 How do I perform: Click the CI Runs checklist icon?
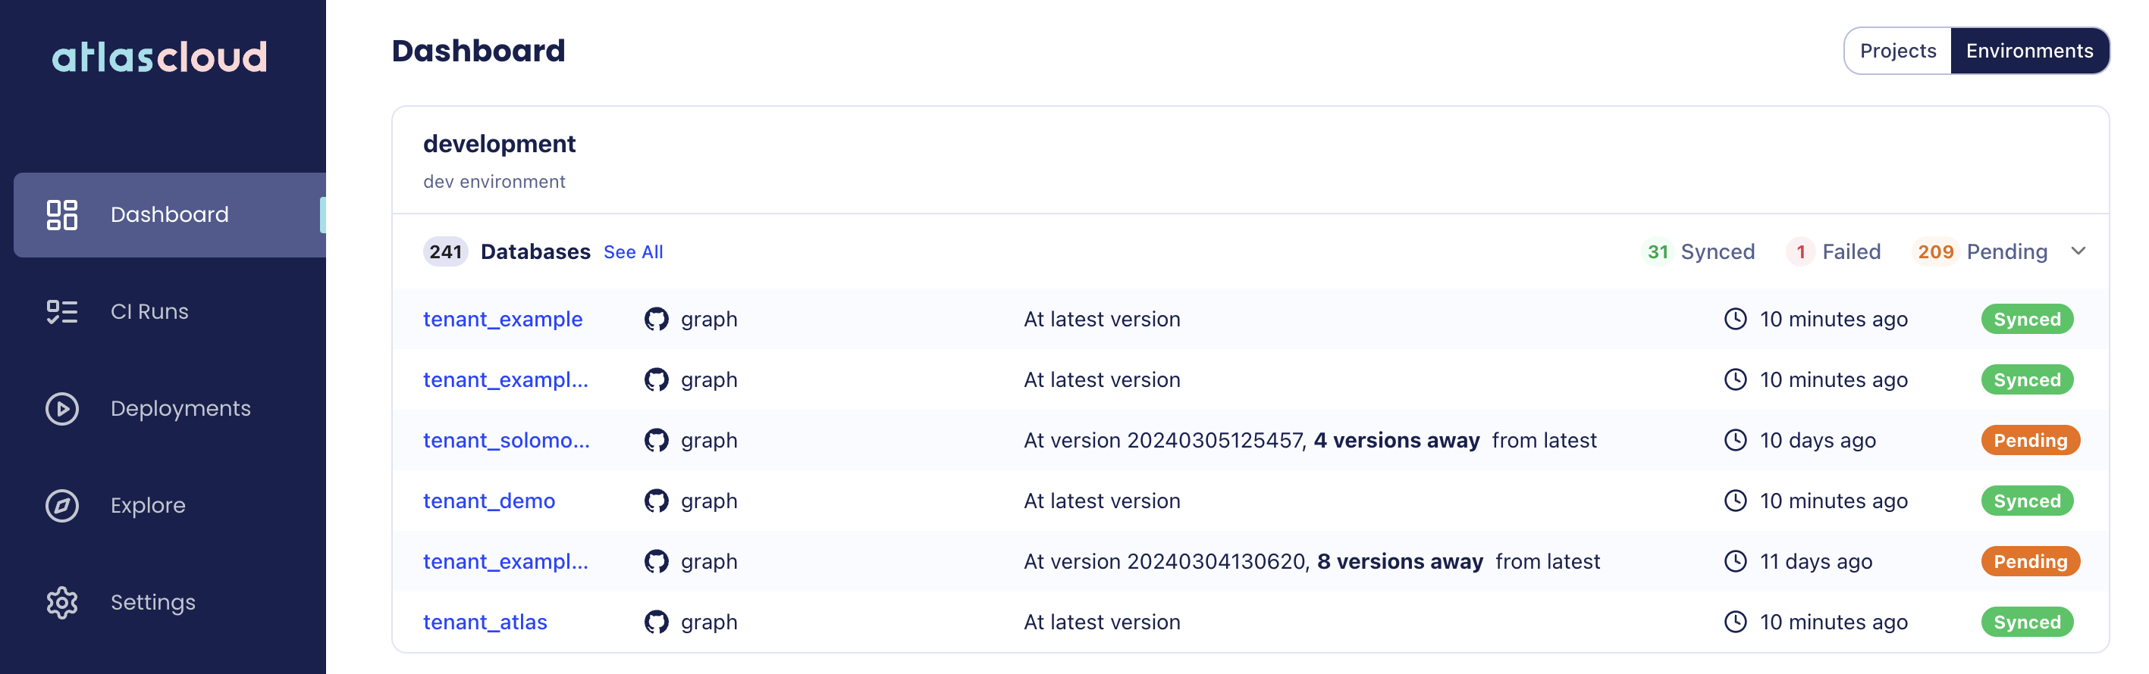[61, 311]
